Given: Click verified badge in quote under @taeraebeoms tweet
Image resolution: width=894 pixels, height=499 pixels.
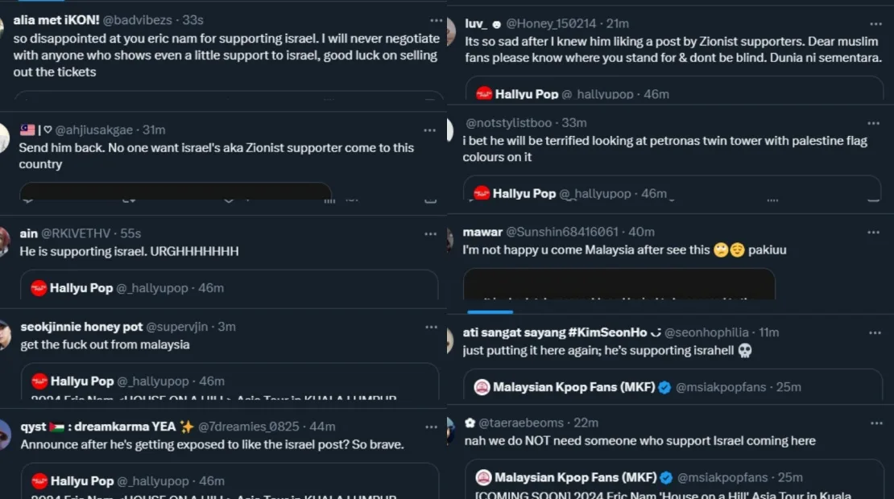Looking at the screenshot, I should pos(665,478).
